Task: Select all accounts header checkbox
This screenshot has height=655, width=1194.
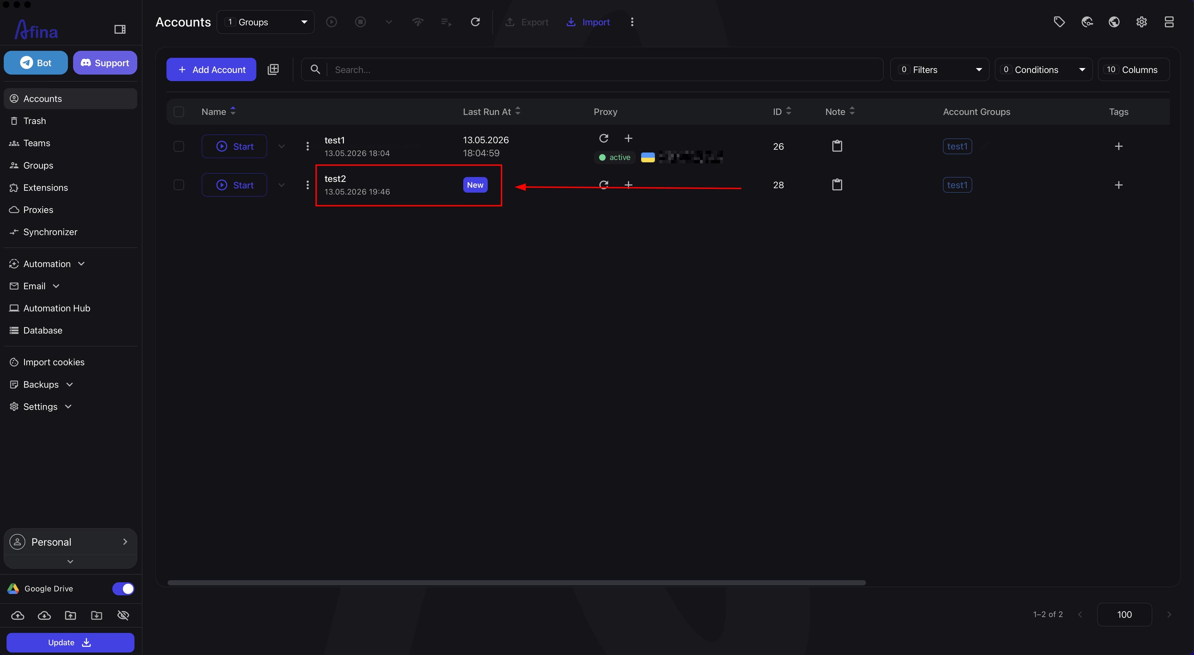Action: pos(178,112)
